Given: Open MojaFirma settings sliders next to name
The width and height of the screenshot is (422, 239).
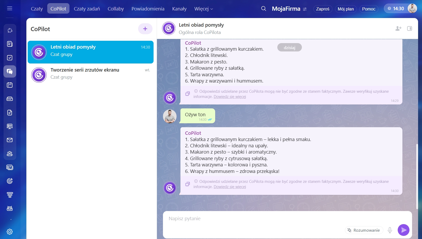Looking at the screenshot, I should [305, 9].
